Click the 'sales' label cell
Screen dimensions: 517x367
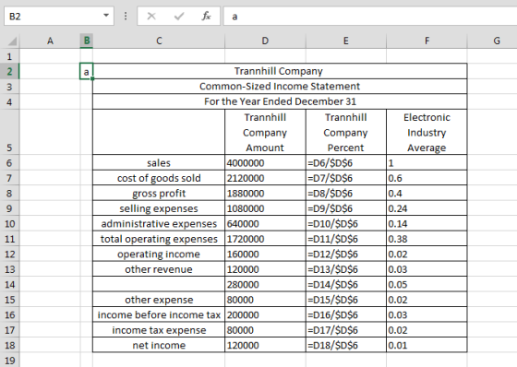click(x=159, y=162)
